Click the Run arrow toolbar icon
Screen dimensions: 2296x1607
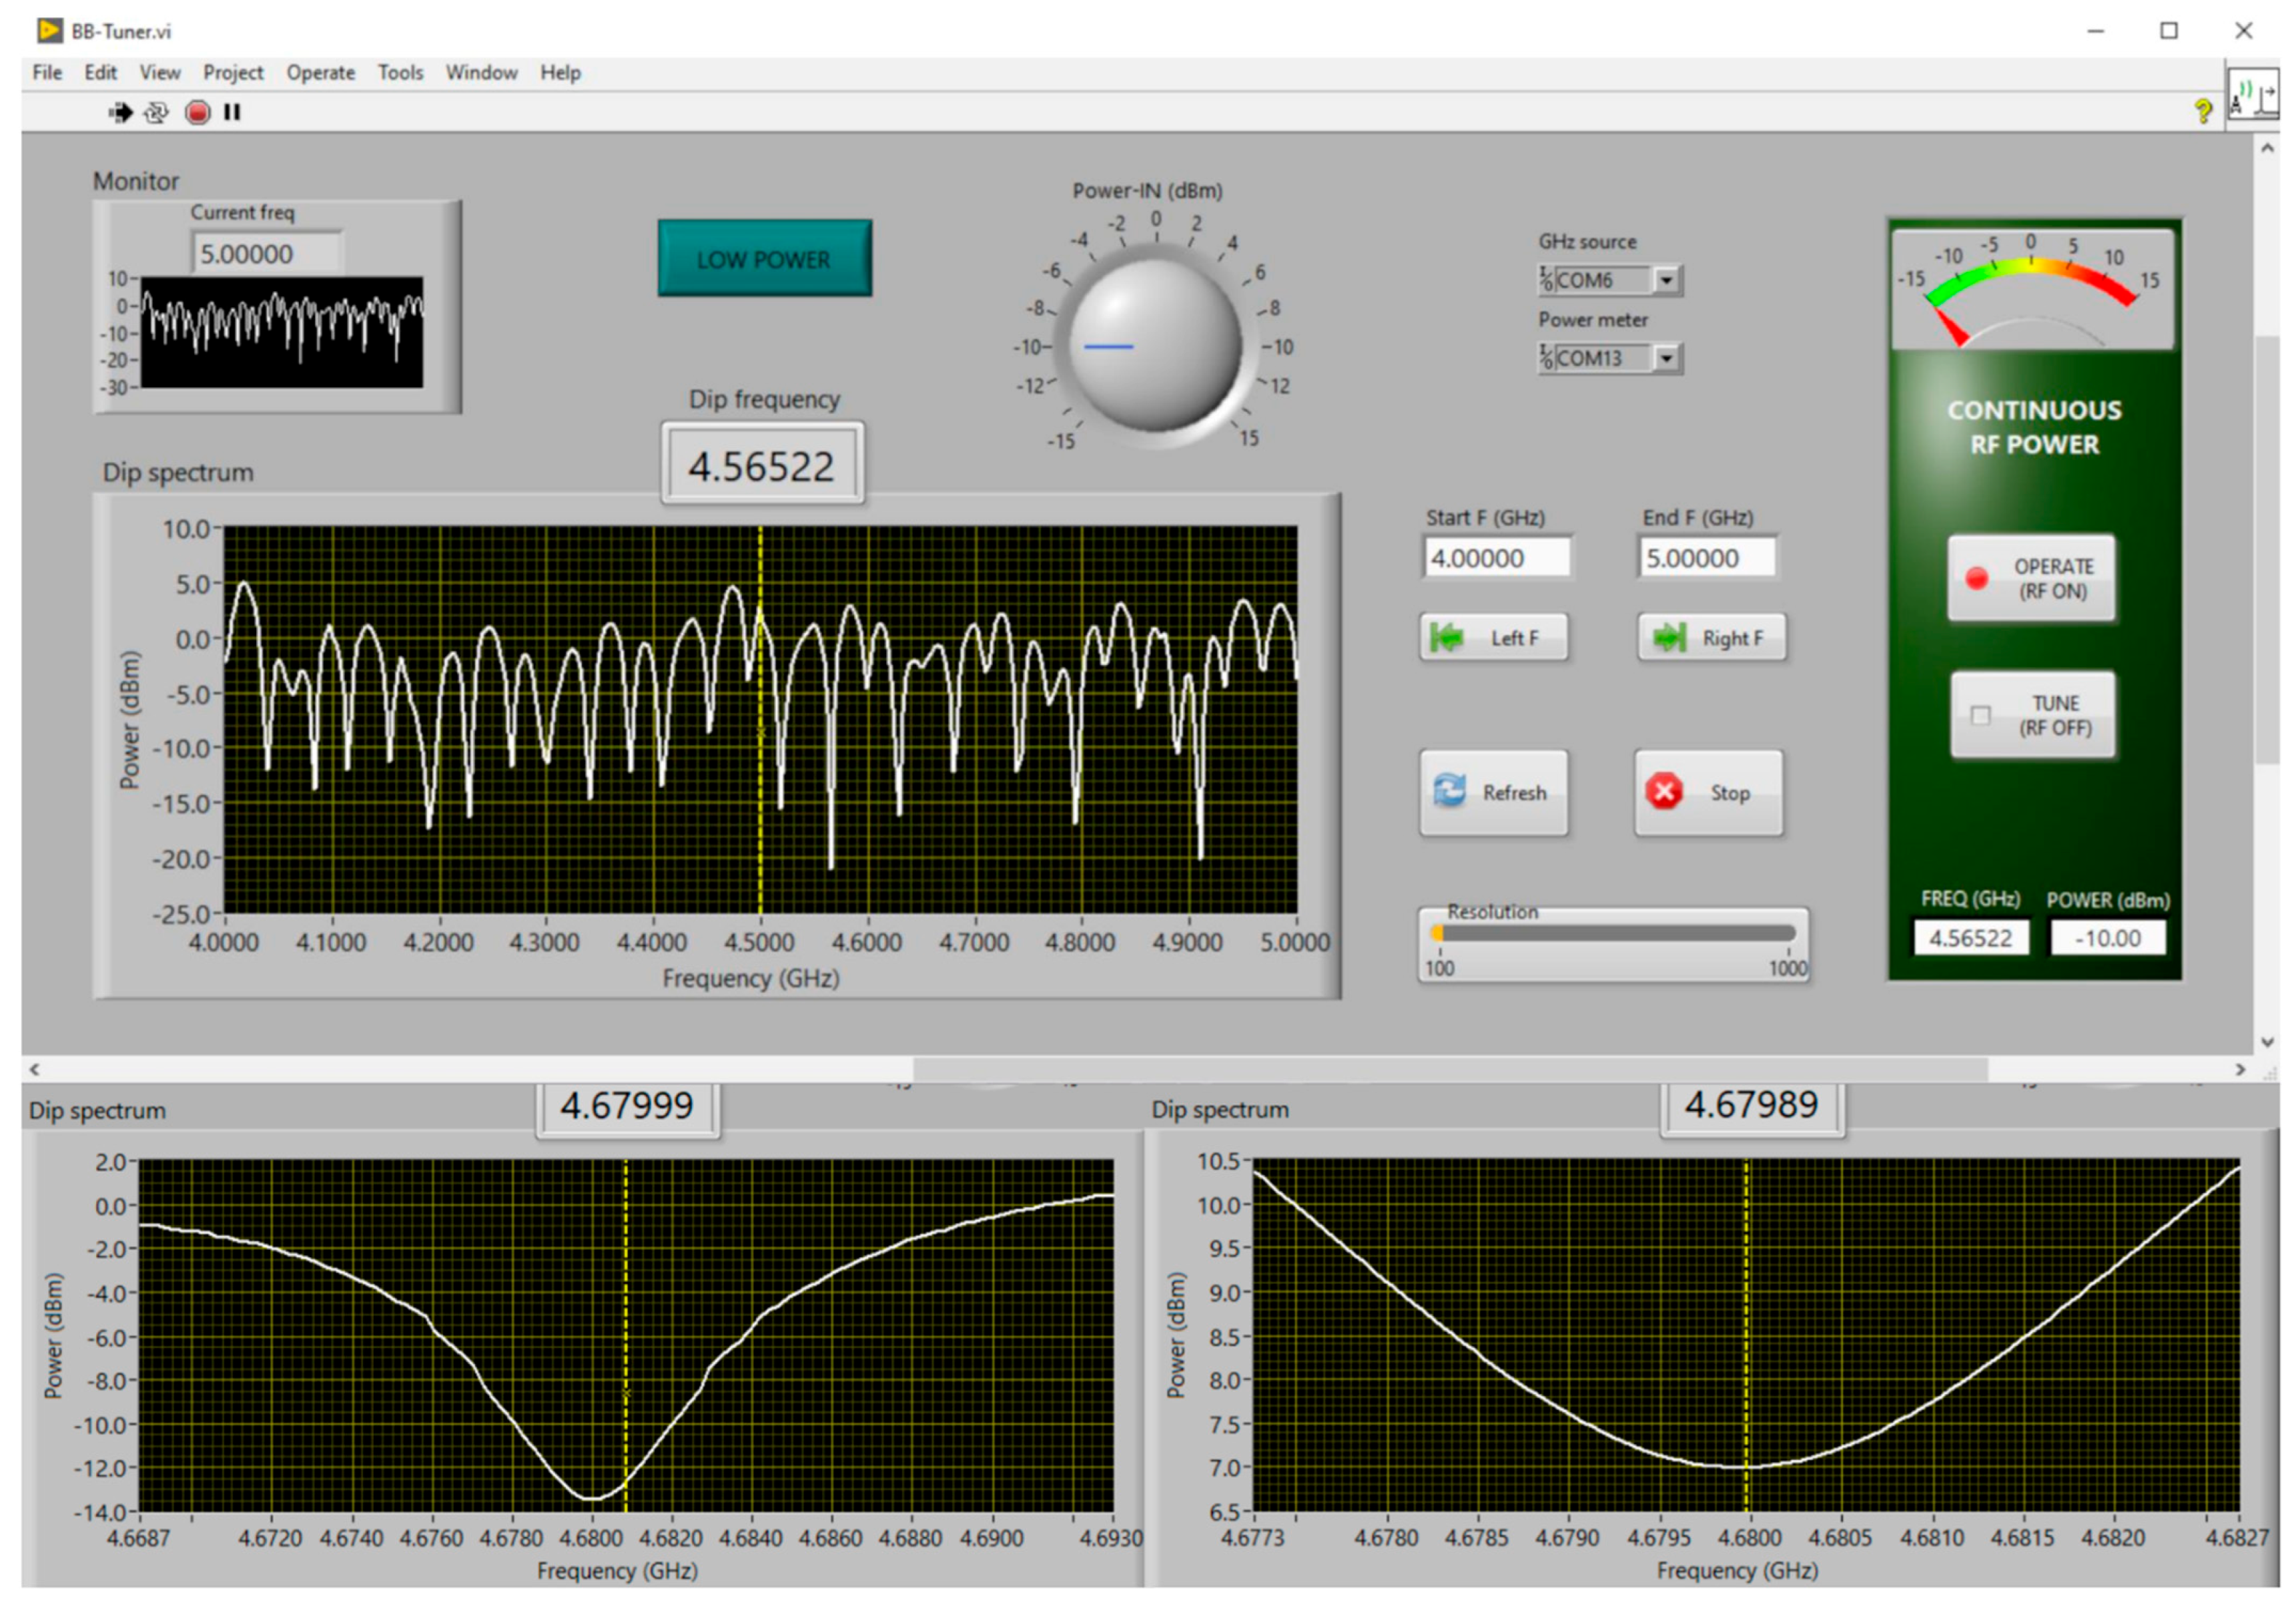click(x=120, y=112)
